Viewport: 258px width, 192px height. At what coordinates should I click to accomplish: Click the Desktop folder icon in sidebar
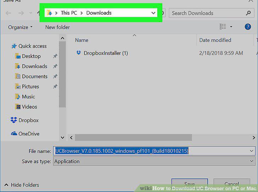pyautogui.click(x=18, y=56)
